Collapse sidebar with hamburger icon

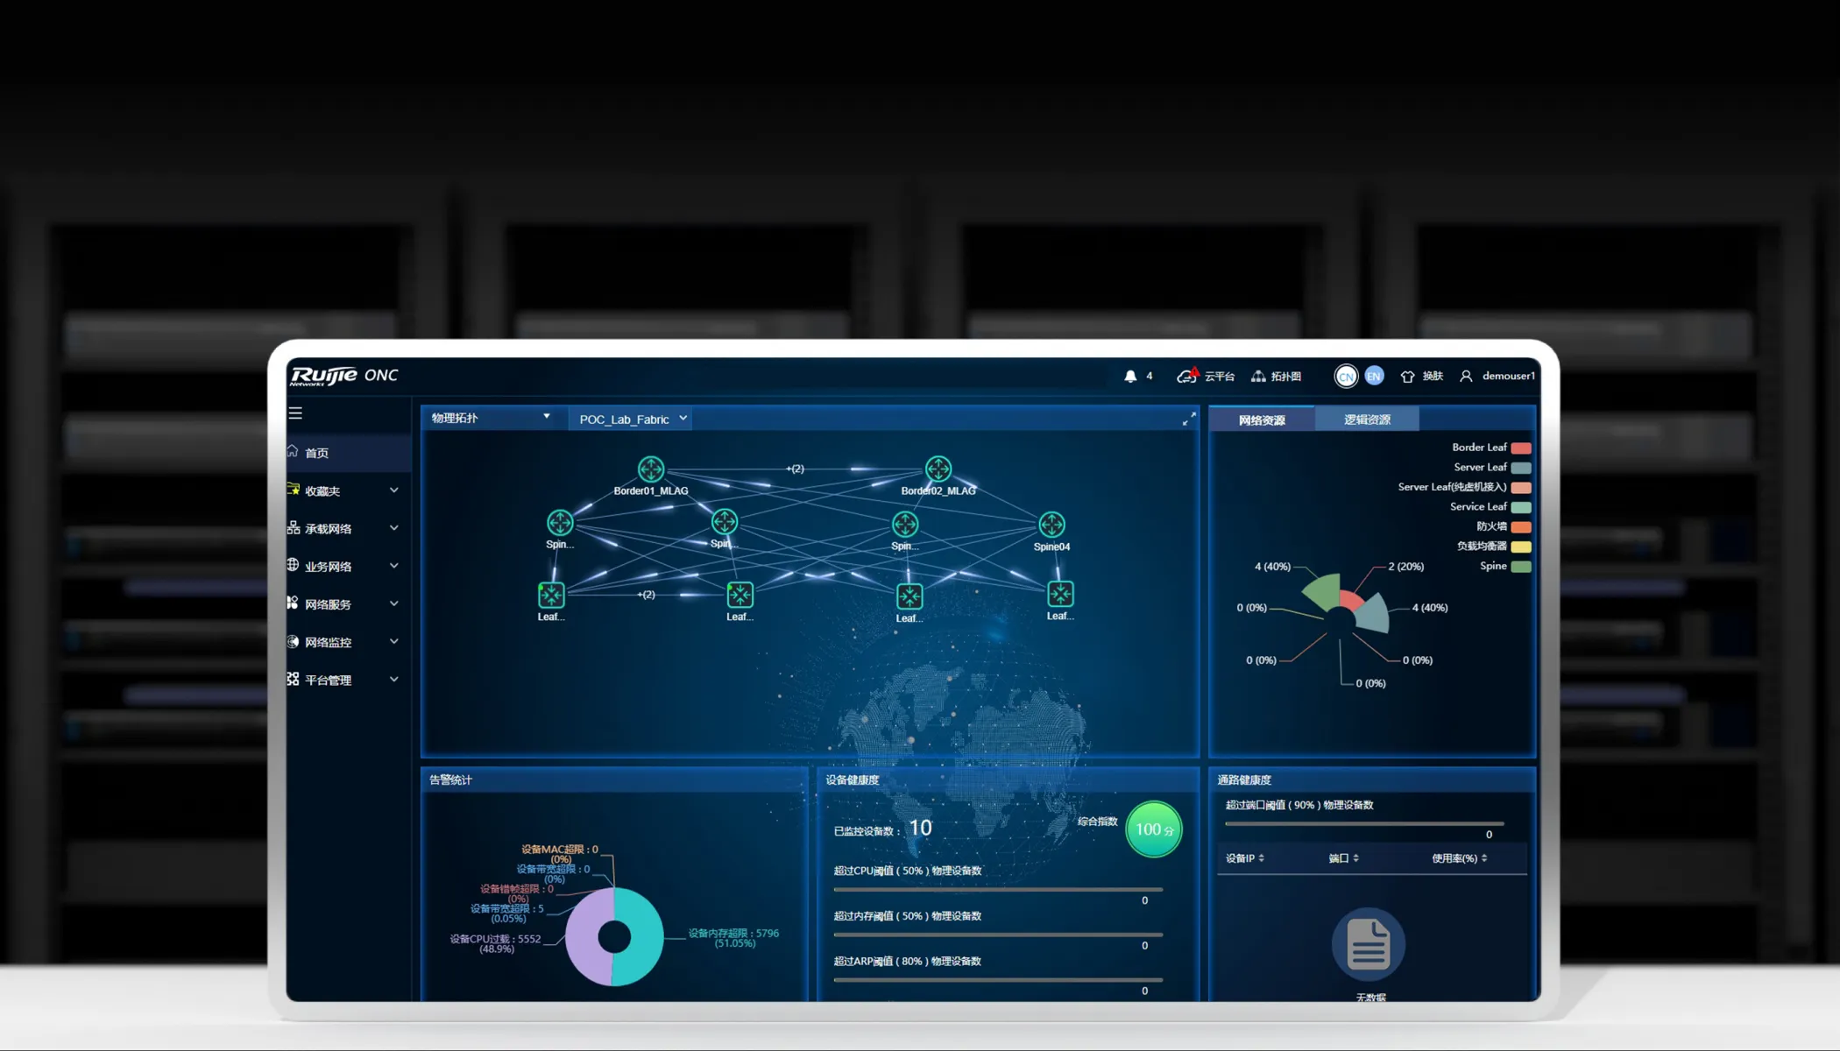[295, 413]
